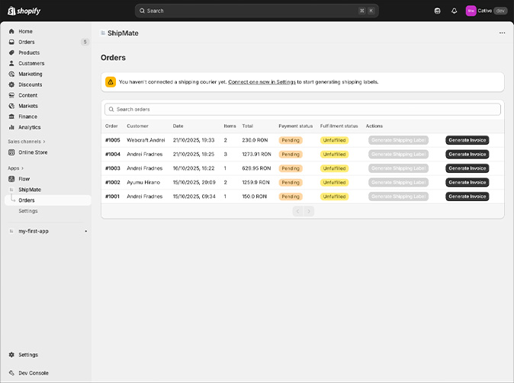
Task: Select Customers menu item in sidebar
Action: [31, 63]
